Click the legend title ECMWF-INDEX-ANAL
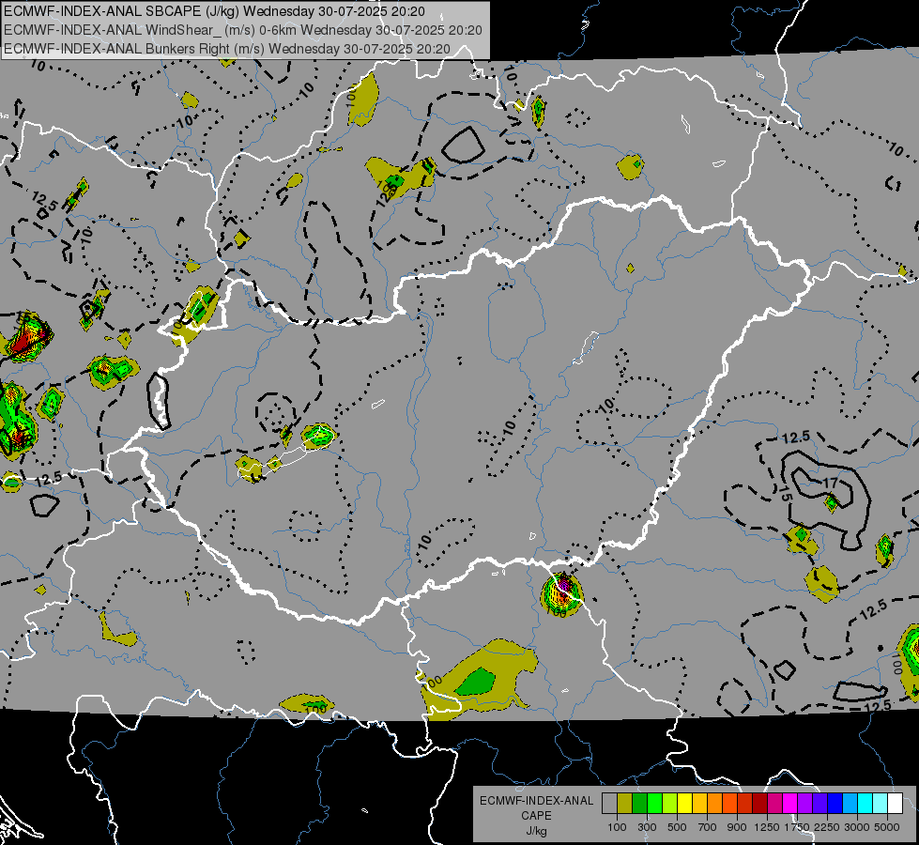The width and height of the screenshot is (919, 845). [536, 801]
